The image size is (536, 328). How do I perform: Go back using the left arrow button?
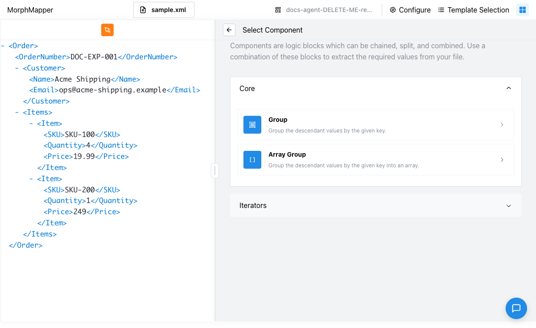tap(229, 30)
